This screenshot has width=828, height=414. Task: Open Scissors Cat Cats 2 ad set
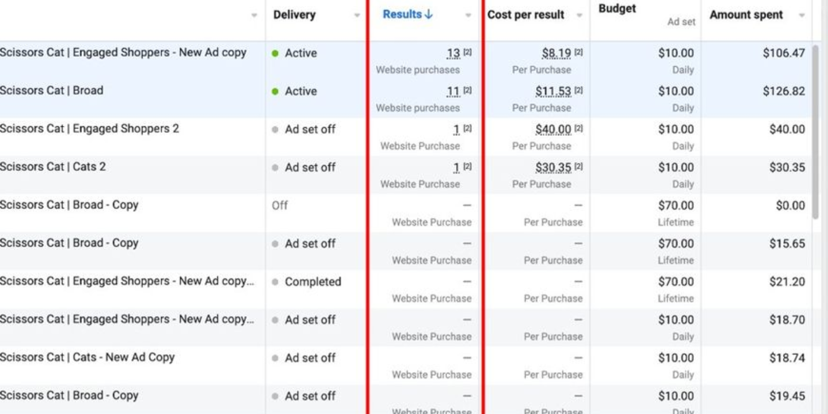pyautogui.click(x=53, y=167)
